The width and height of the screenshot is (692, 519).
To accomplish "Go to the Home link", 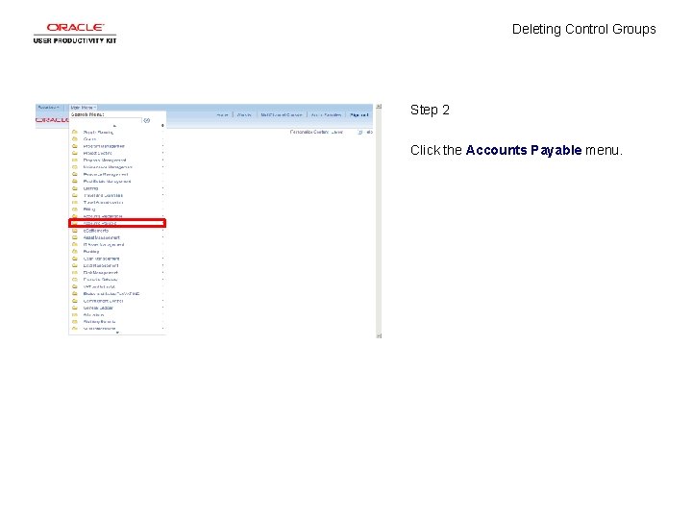I will [x=222, y=114].
